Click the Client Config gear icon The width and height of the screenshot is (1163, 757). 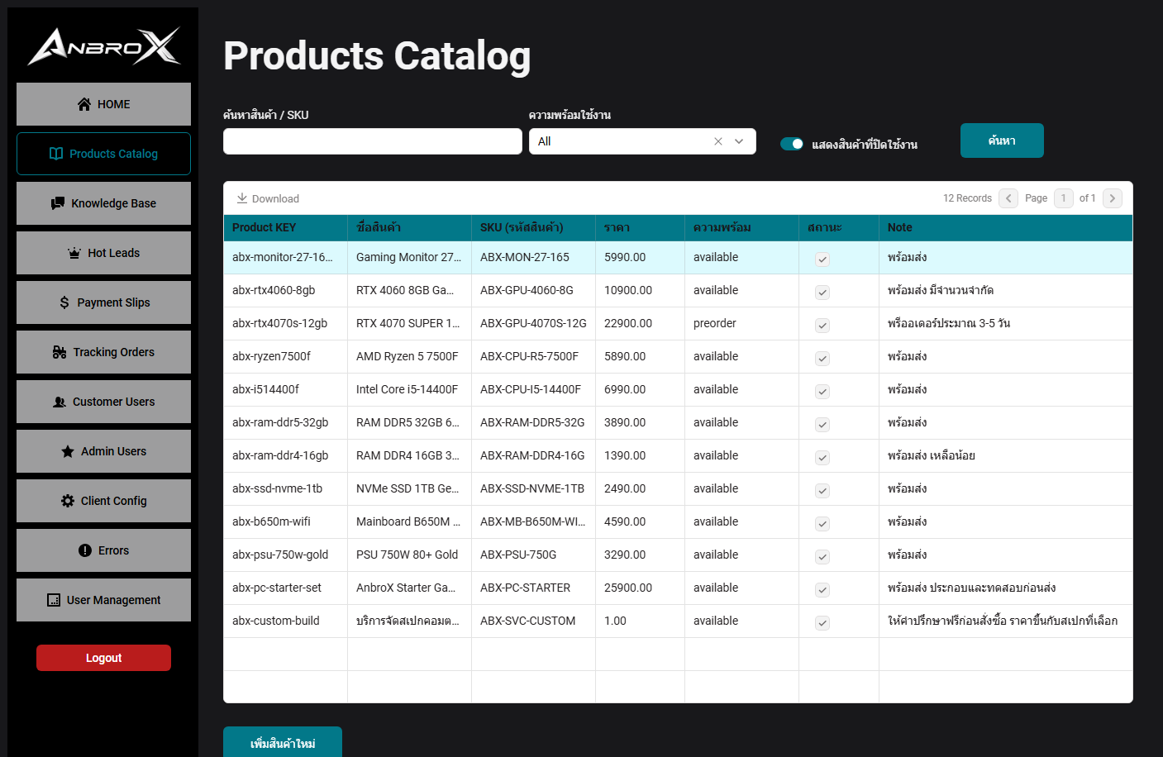point(68,501)
